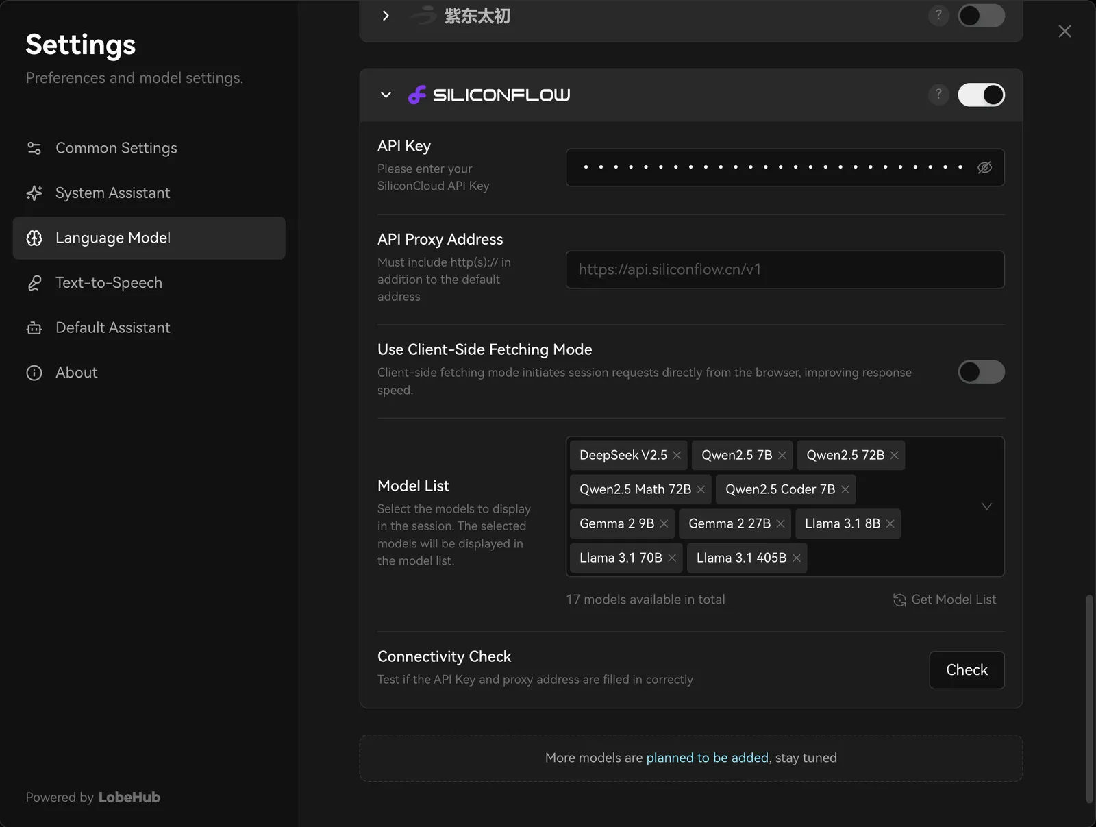
Task: Click Get Model List
Action: (x=945, y=600)
